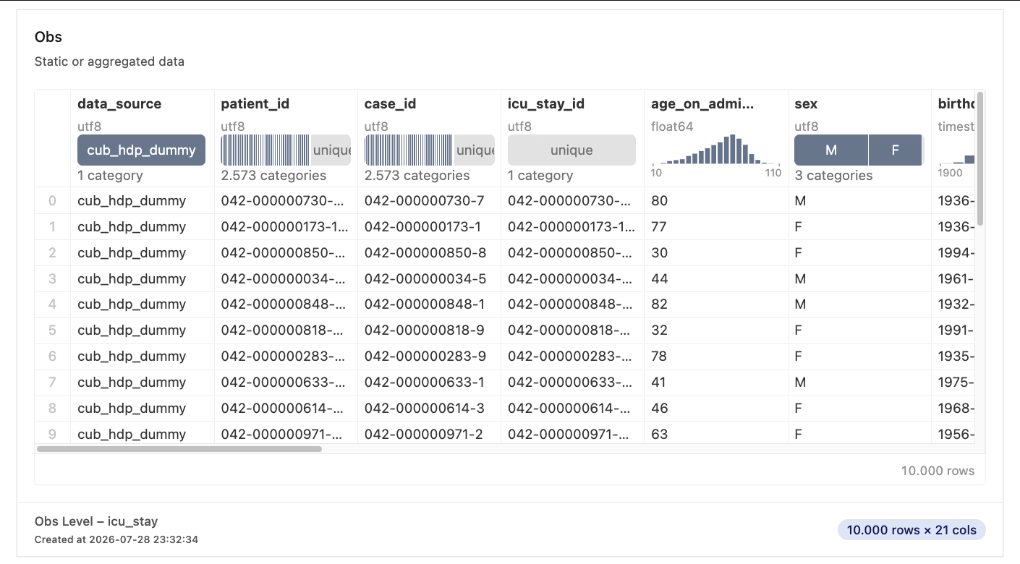
Task: Click the vertical scrollbar of the table
Action: [980, 158]
